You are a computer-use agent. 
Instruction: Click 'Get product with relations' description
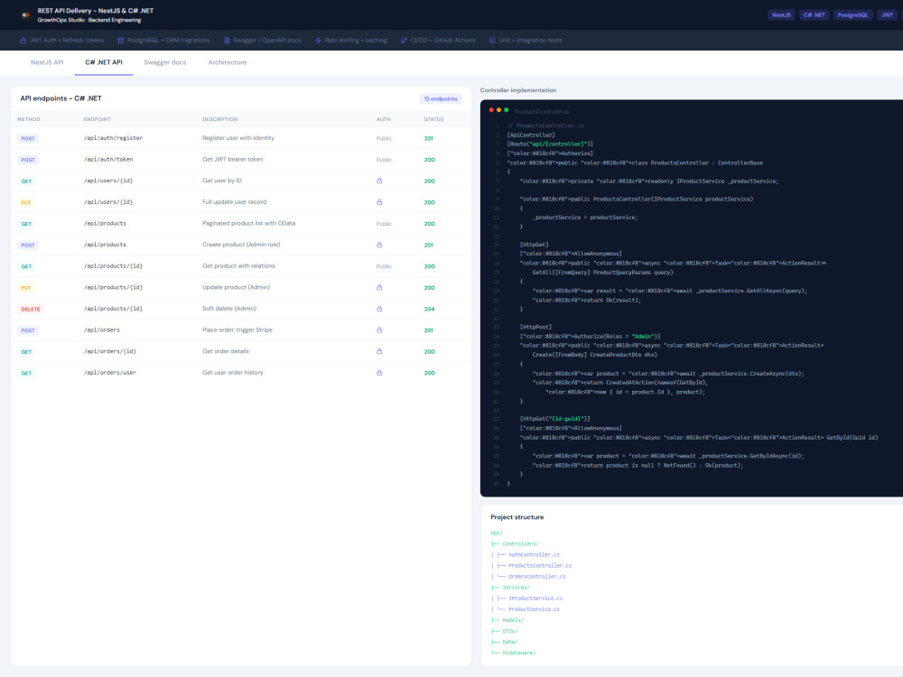(x=238, y=266)
